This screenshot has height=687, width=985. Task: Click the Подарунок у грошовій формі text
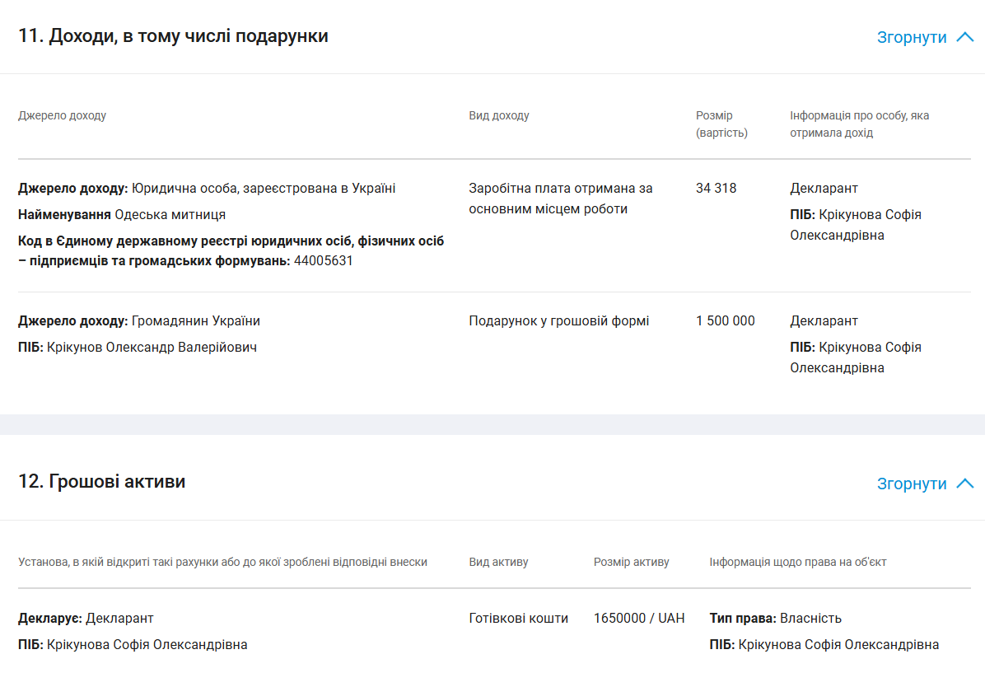[559, 321]
